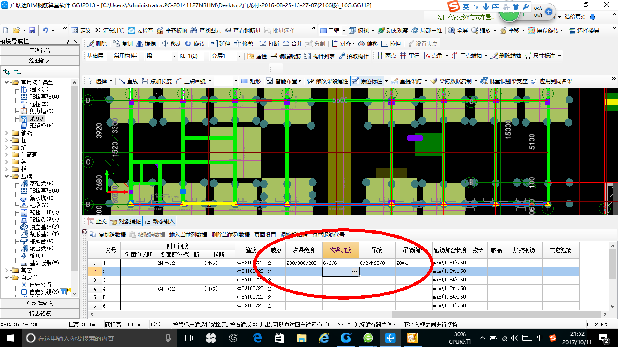Click the 次梁加筋 column header
Viewport: 618px width, 347px height.
pos(341,250)
